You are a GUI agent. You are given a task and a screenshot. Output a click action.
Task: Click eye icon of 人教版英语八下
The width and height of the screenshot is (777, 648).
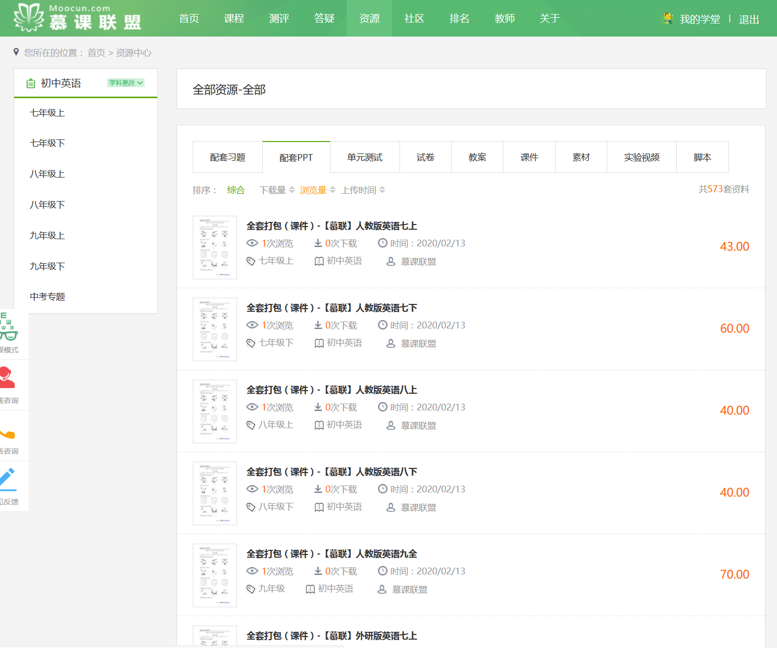pyautogui.click(x=252, y=489)
